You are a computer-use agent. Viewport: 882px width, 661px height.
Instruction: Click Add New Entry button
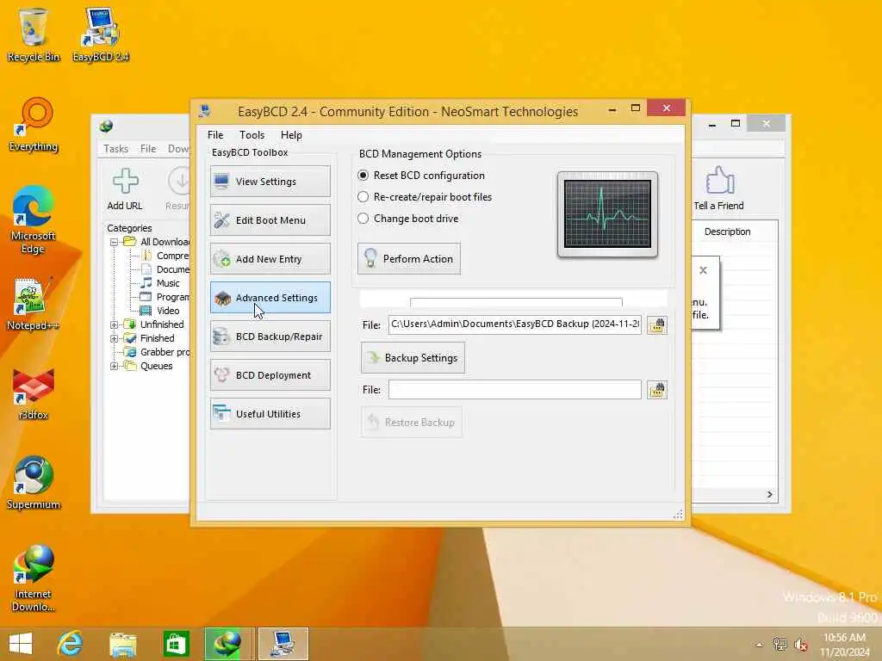point(270,258)
